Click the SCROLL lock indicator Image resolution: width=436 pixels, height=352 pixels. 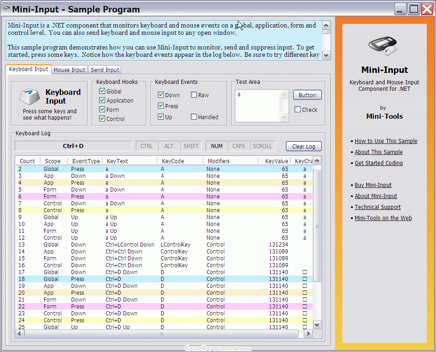tap(263, 146)
